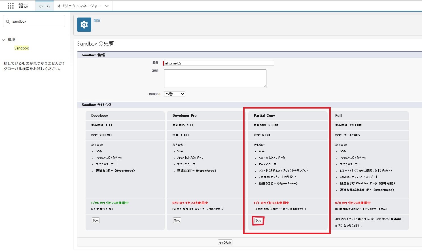Screen dimensions: 422x251
Task: Click the 設定 breadcrumb link
Action: [x=97, y=20]
